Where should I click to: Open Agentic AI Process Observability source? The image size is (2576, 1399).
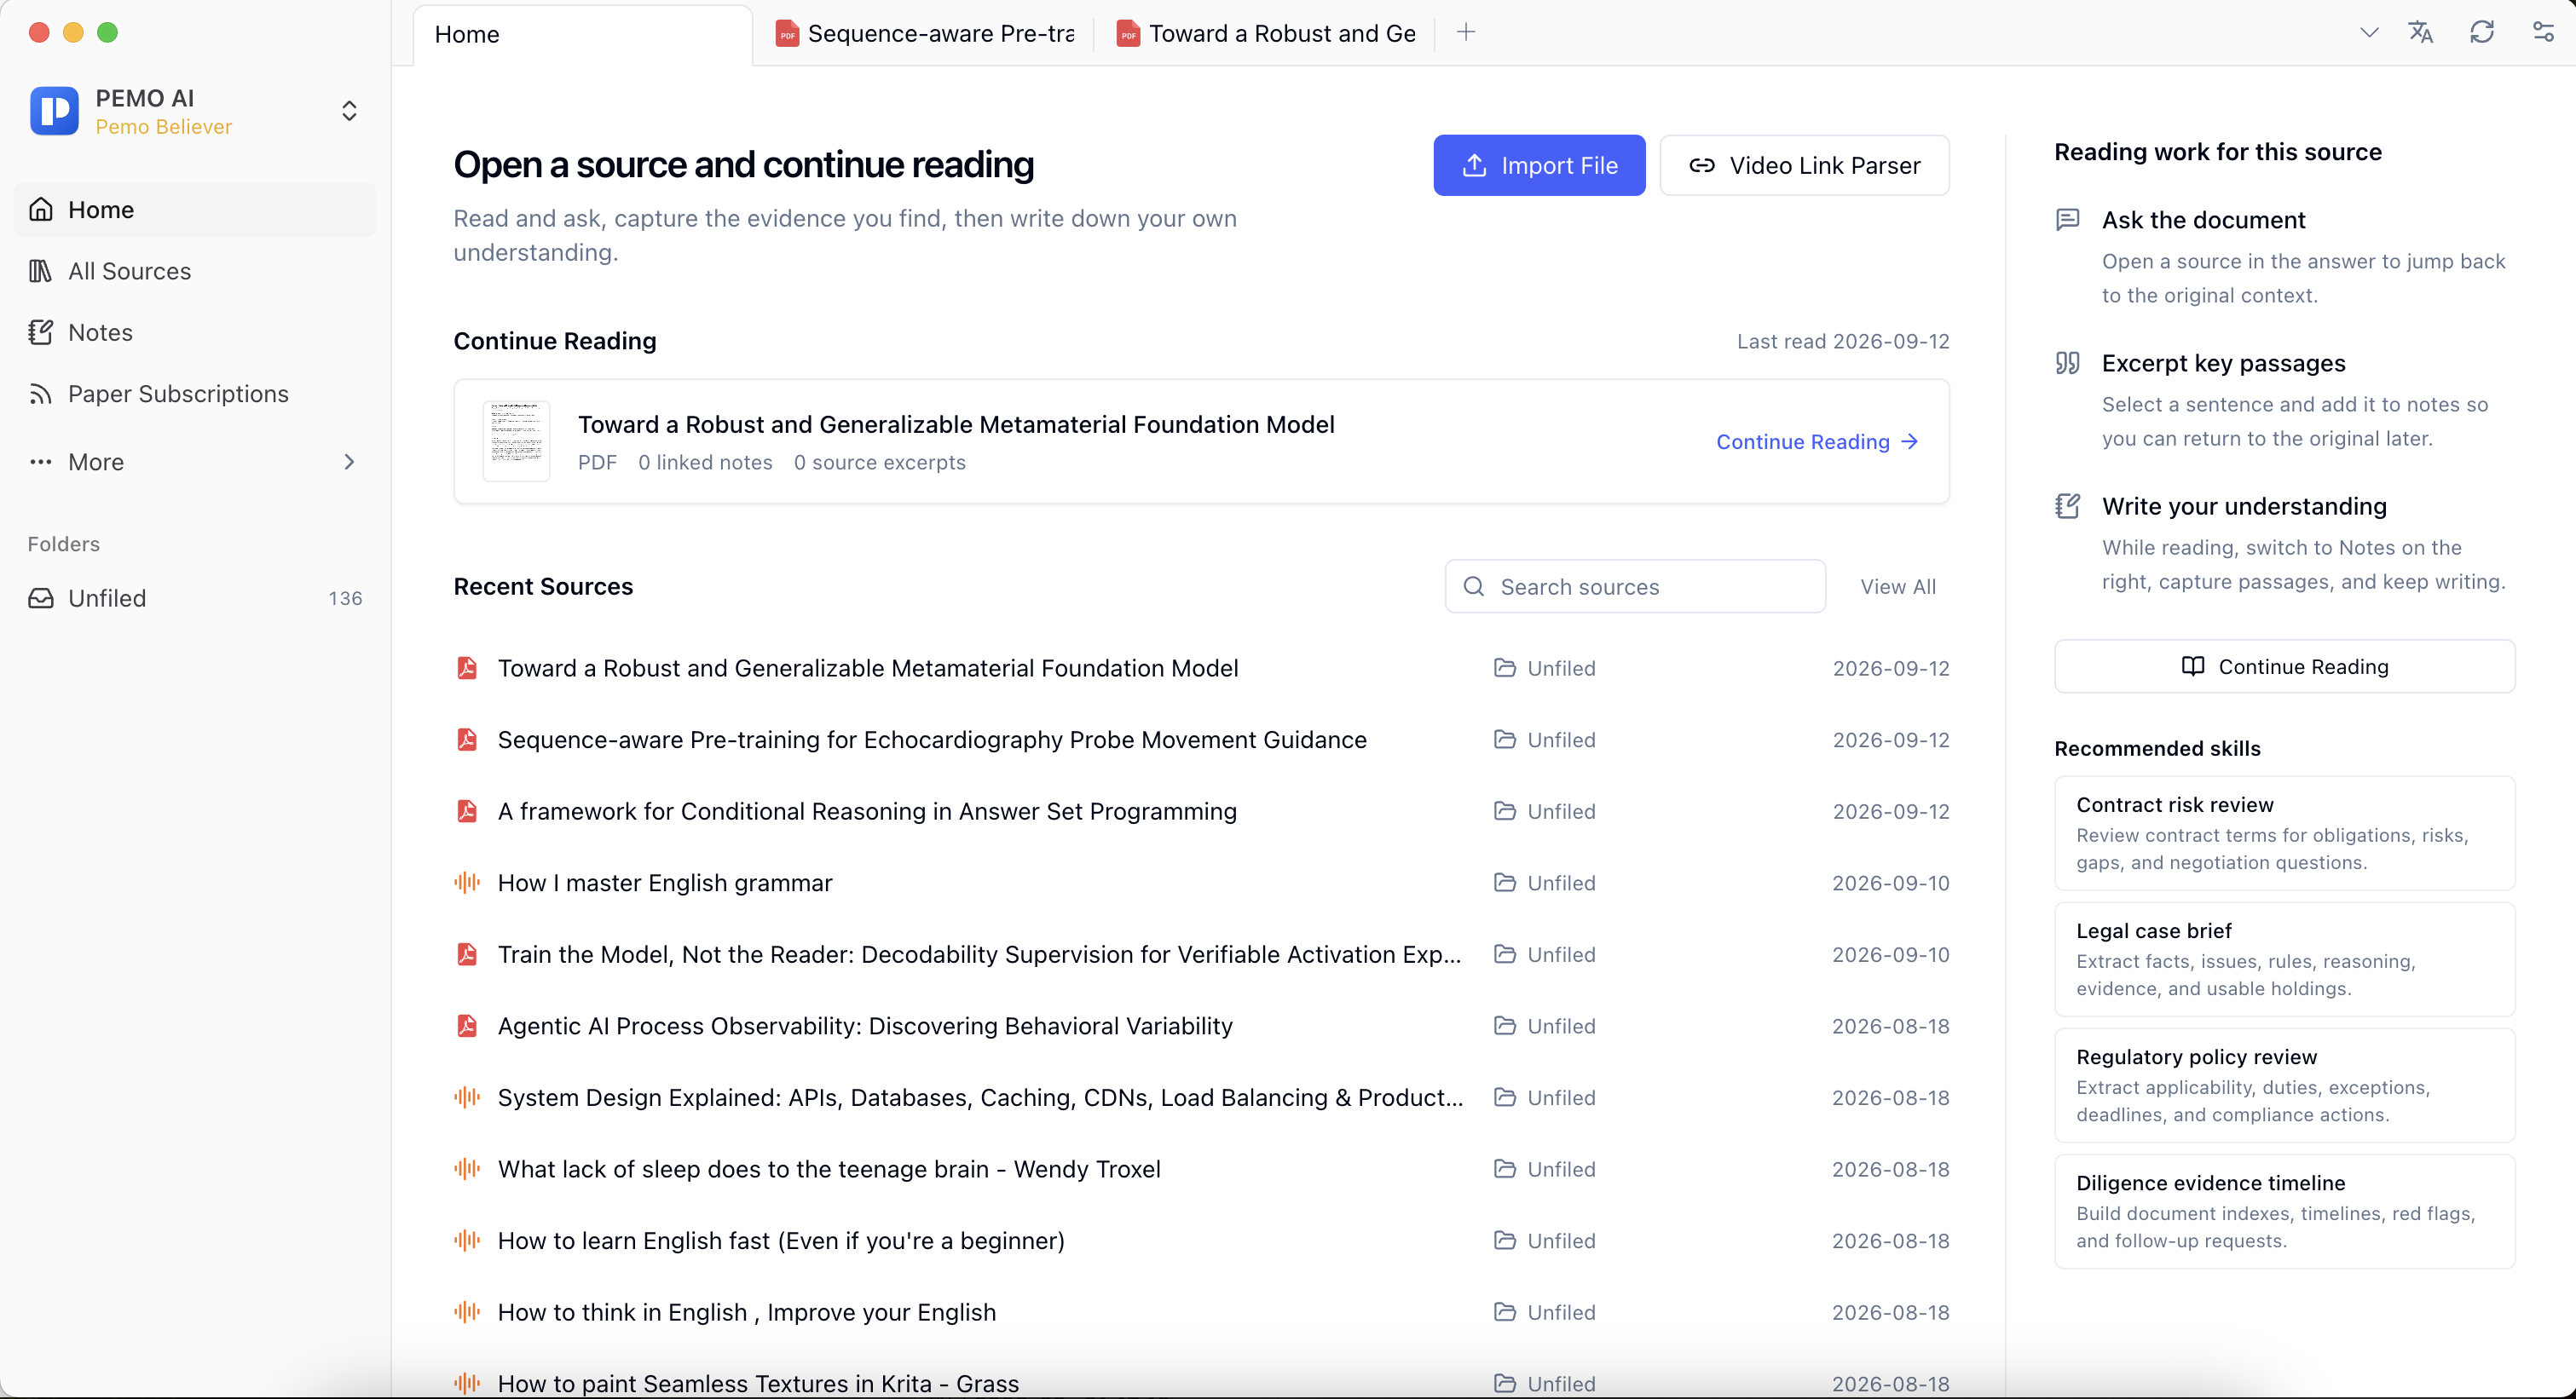pos(865,1025)
